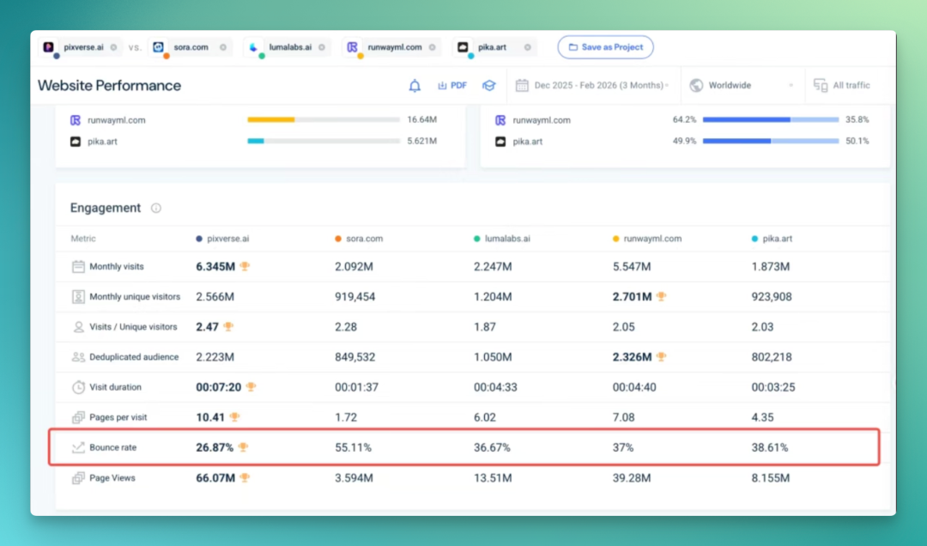The image size is (927, 546).
Task: Download the report as PDF
Action: pyautogui.click(x=452, y=86)
